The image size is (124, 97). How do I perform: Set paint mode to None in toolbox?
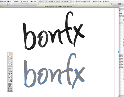(12, 88)
